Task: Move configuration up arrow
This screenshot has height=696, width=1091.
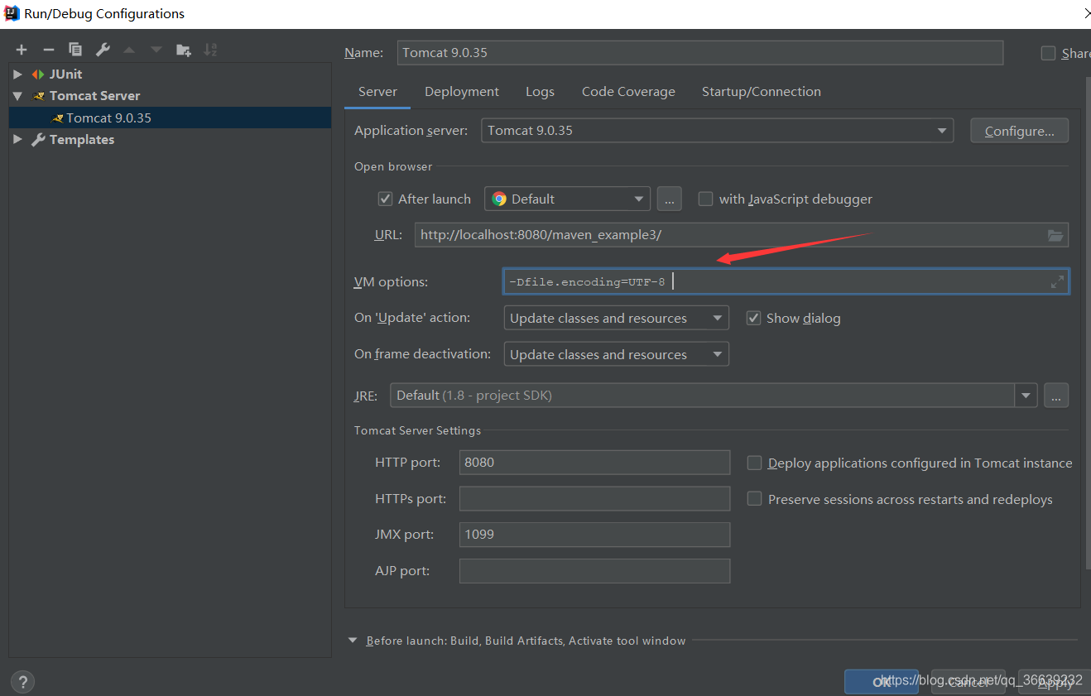Action: pyautogui.click(x=129, y=50)
